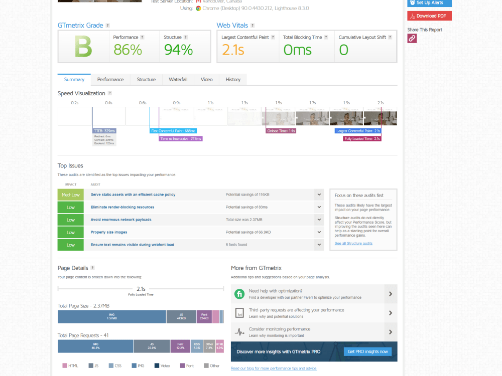Image resolution: width=502 pixels, height=376 pixels.
Task: Click Total Blocking Time help icon
Action: point(326,38)
